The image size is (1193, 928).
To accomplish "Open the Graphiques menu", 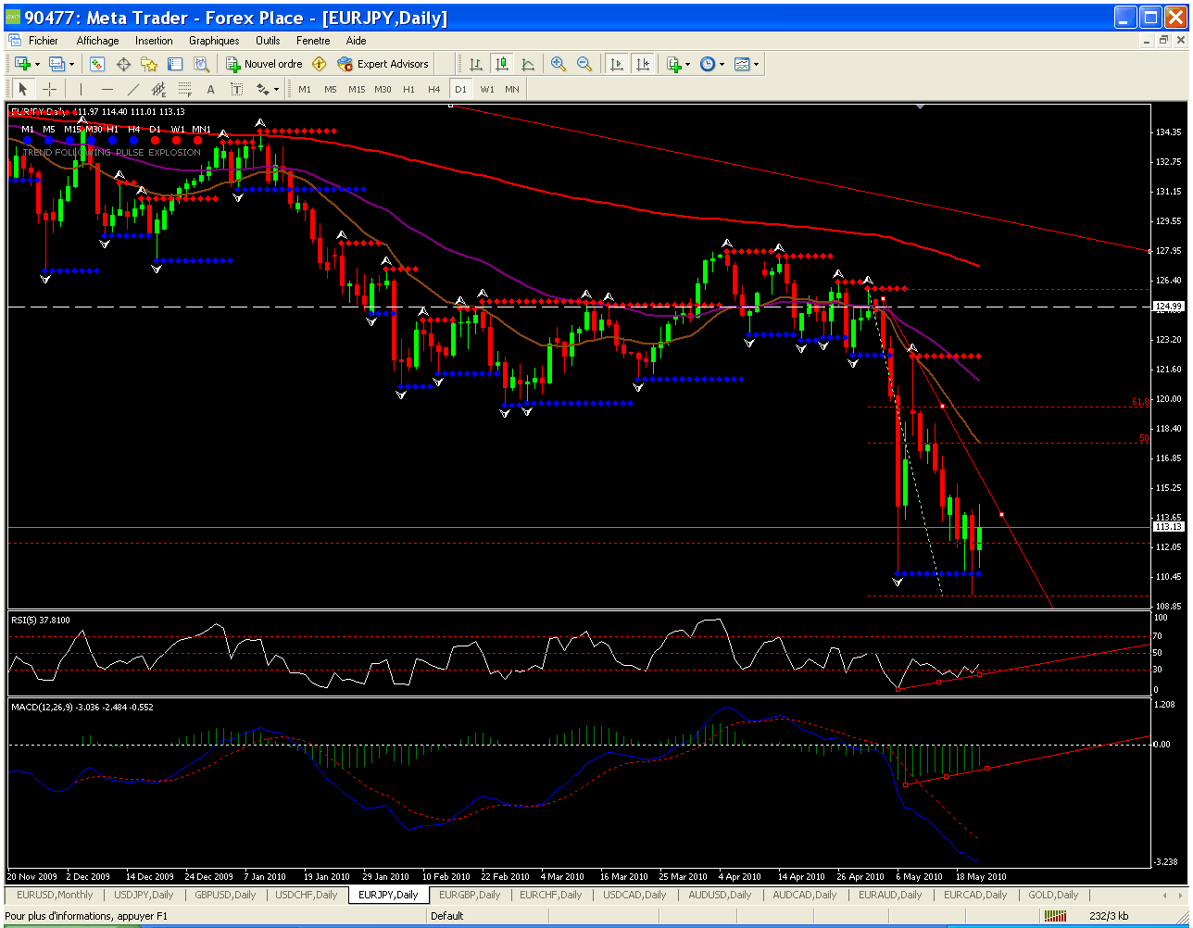I will pos(214,41).
